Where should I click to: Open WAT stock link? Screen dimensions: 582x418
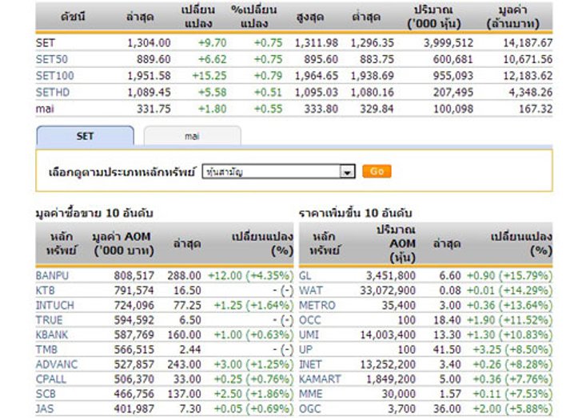point(311,290)
